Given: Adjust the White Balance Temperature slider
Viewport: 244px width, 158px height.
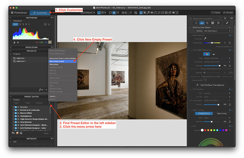Looking at the screenshot, I should pos(212,43).
